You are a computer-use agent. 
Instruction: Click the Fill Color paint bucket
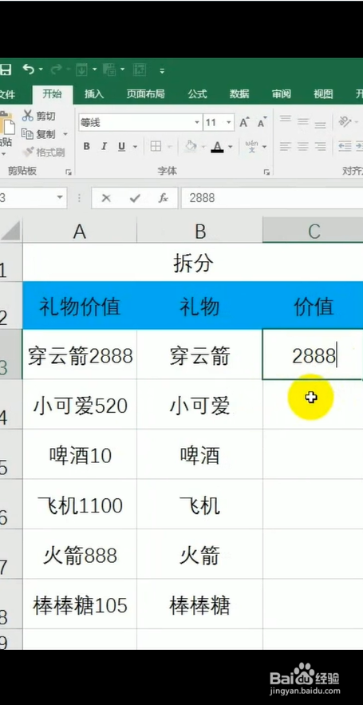191,146
